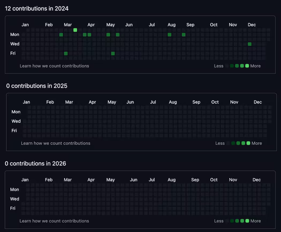Viewport: 281px width, 232px height.
Task: Select the leftmost green Monday cell in 2024
Action: point(61,35)
